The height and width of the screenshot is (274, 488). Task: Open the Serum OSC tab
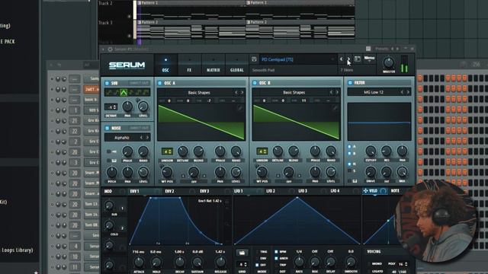point(165,65)
